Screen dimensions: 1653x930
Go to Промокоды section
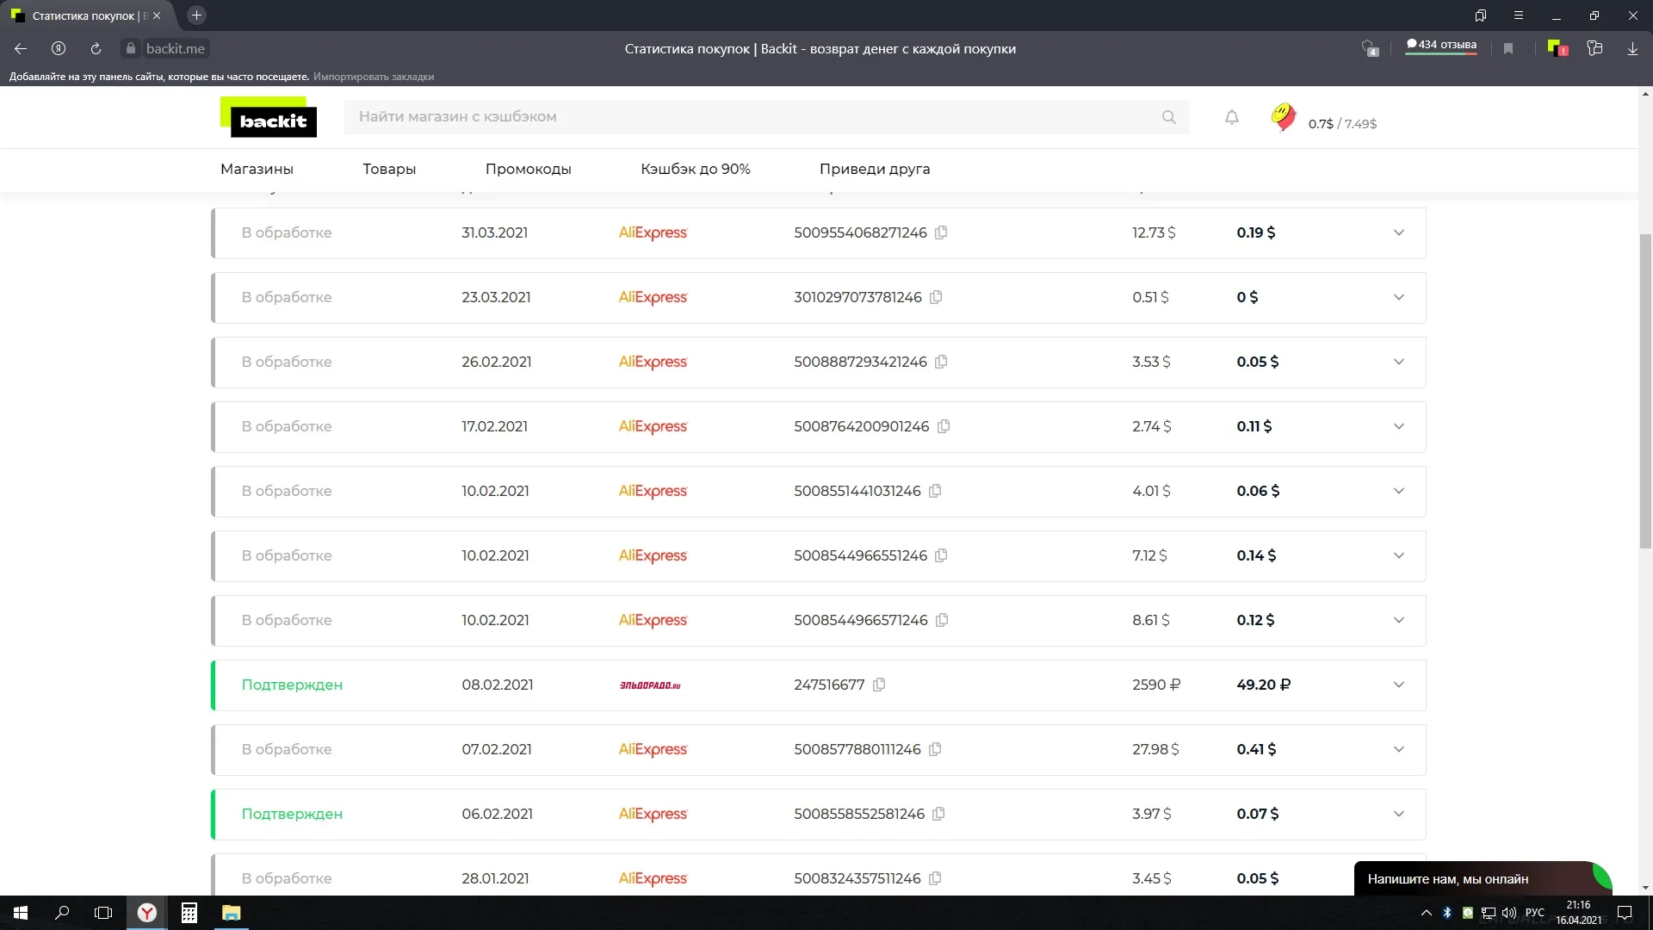tap(528, 169)
